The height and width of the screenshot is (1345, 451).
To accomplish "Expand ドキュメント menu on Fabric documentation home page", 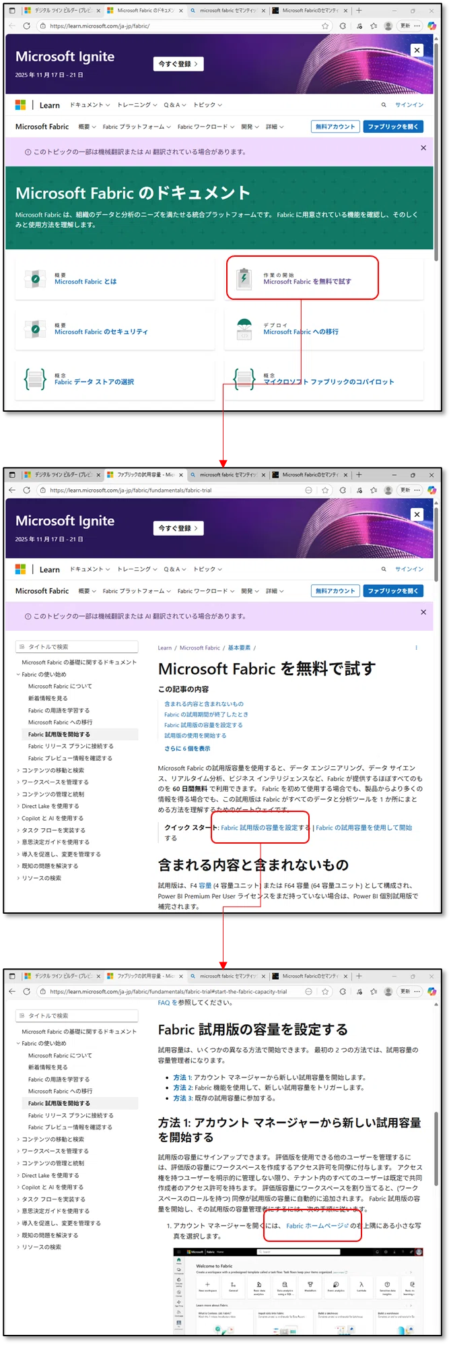I will (x=90, y=105).
